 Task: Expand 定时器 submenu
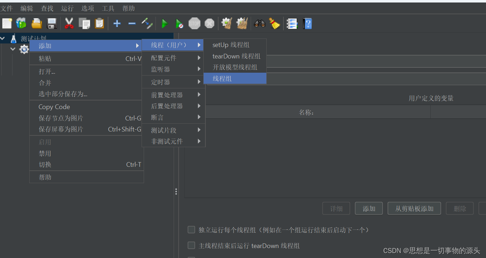coord(173,82)
